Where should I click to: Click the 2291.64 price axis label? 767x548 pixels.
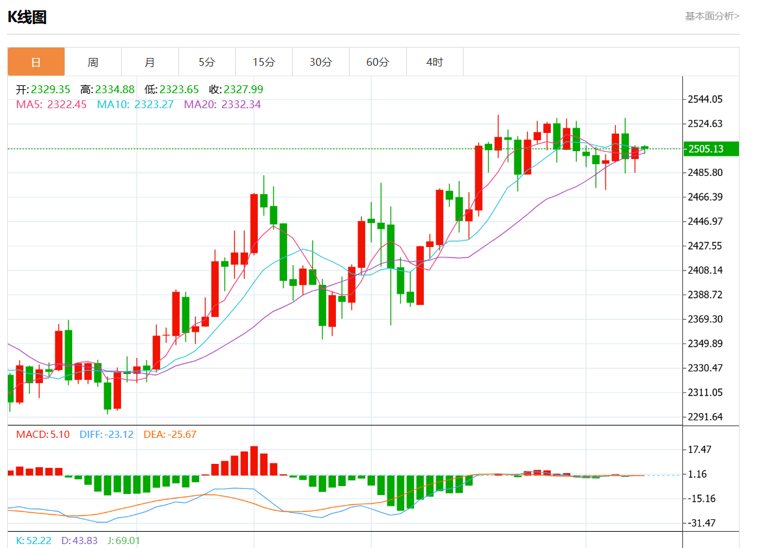(705, 417)
